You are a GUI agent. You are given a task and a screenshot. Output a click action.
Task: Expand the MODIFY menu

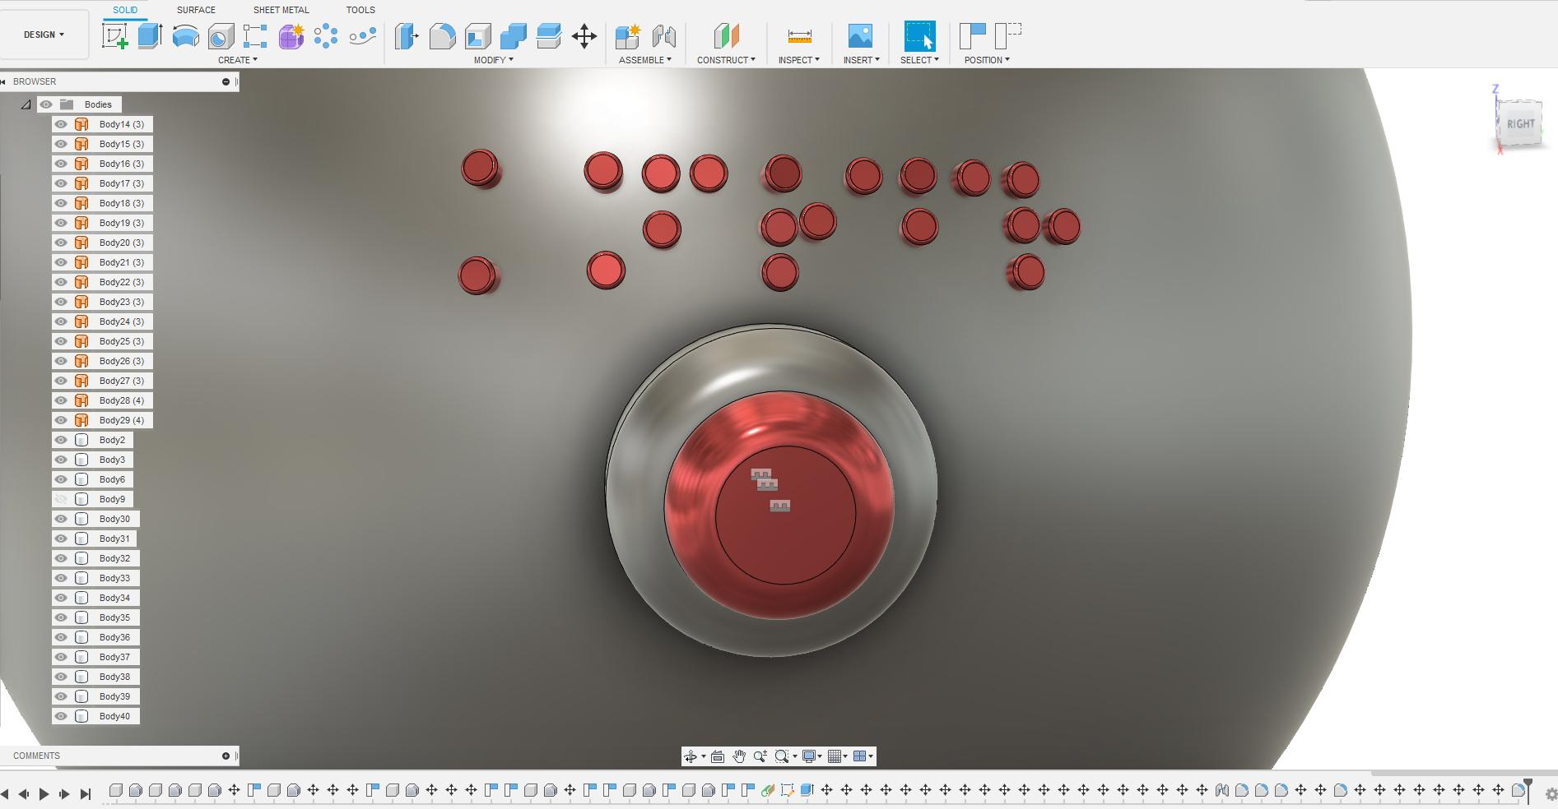[x=494, y=60]
